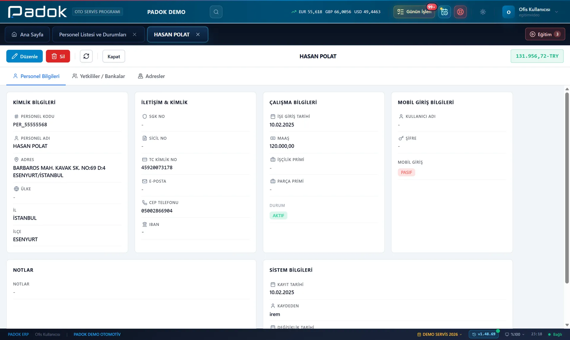This screenshot has height=340, width=570.
Task: Click the user avatar circle icon
Action: point(508,12)
